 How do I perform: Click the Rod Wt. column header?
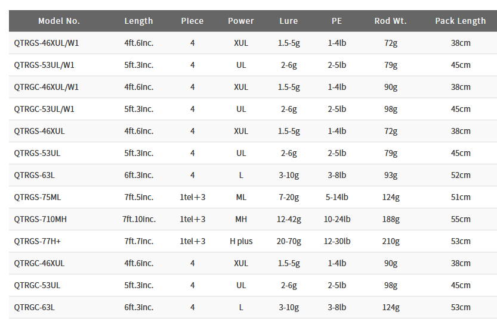[391, 21]
